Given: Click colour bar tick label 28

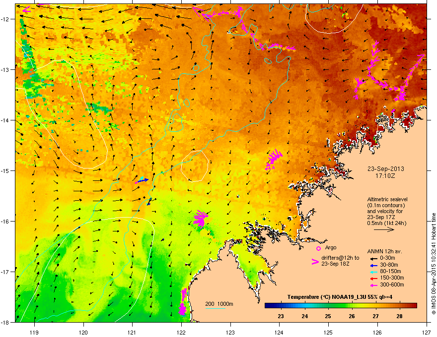Looking at the screenshot, I should pyautogui.click(x=399, y=316).
